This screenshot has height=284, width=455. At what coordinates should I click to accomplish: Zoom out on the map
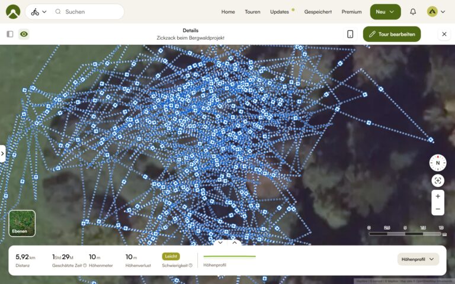coord(438,209)
